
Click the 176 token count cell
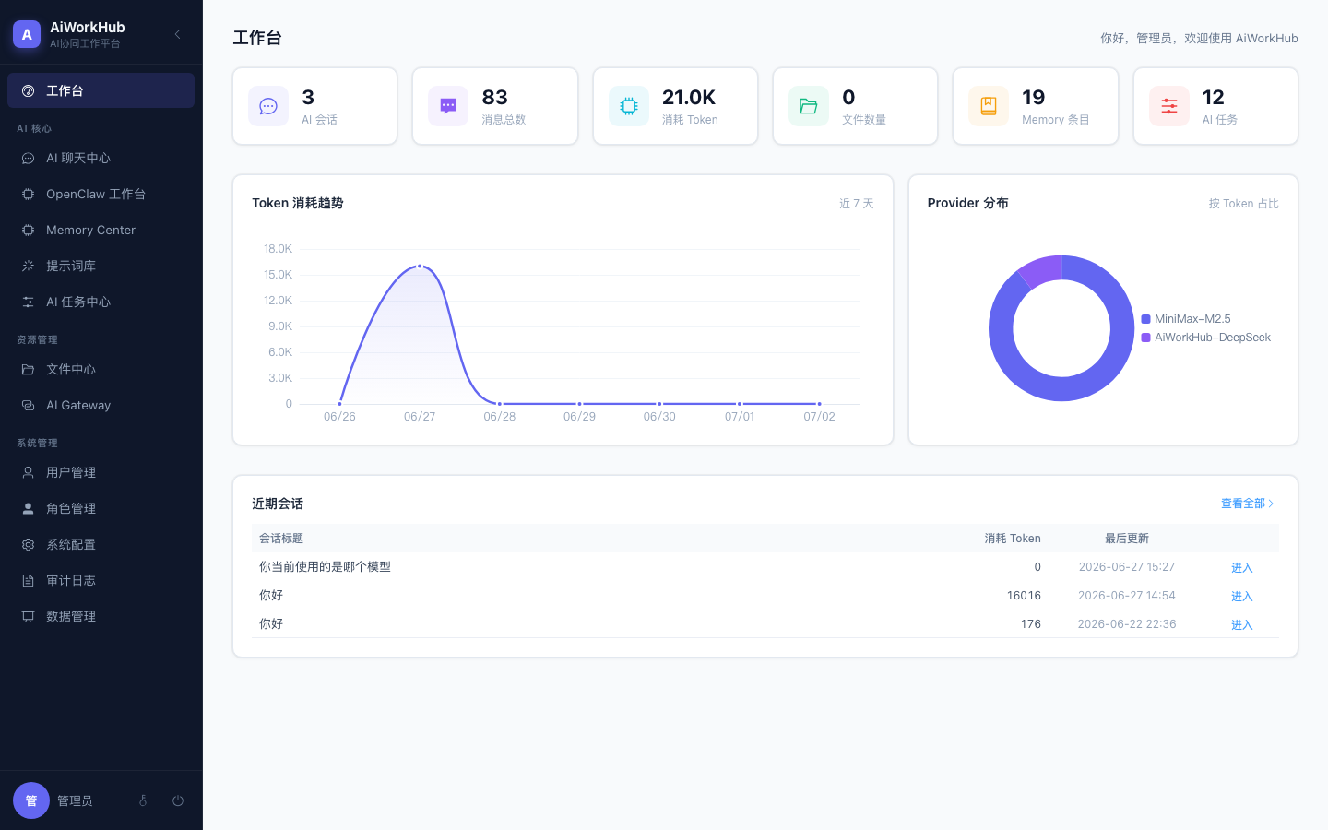[1031, 624]
